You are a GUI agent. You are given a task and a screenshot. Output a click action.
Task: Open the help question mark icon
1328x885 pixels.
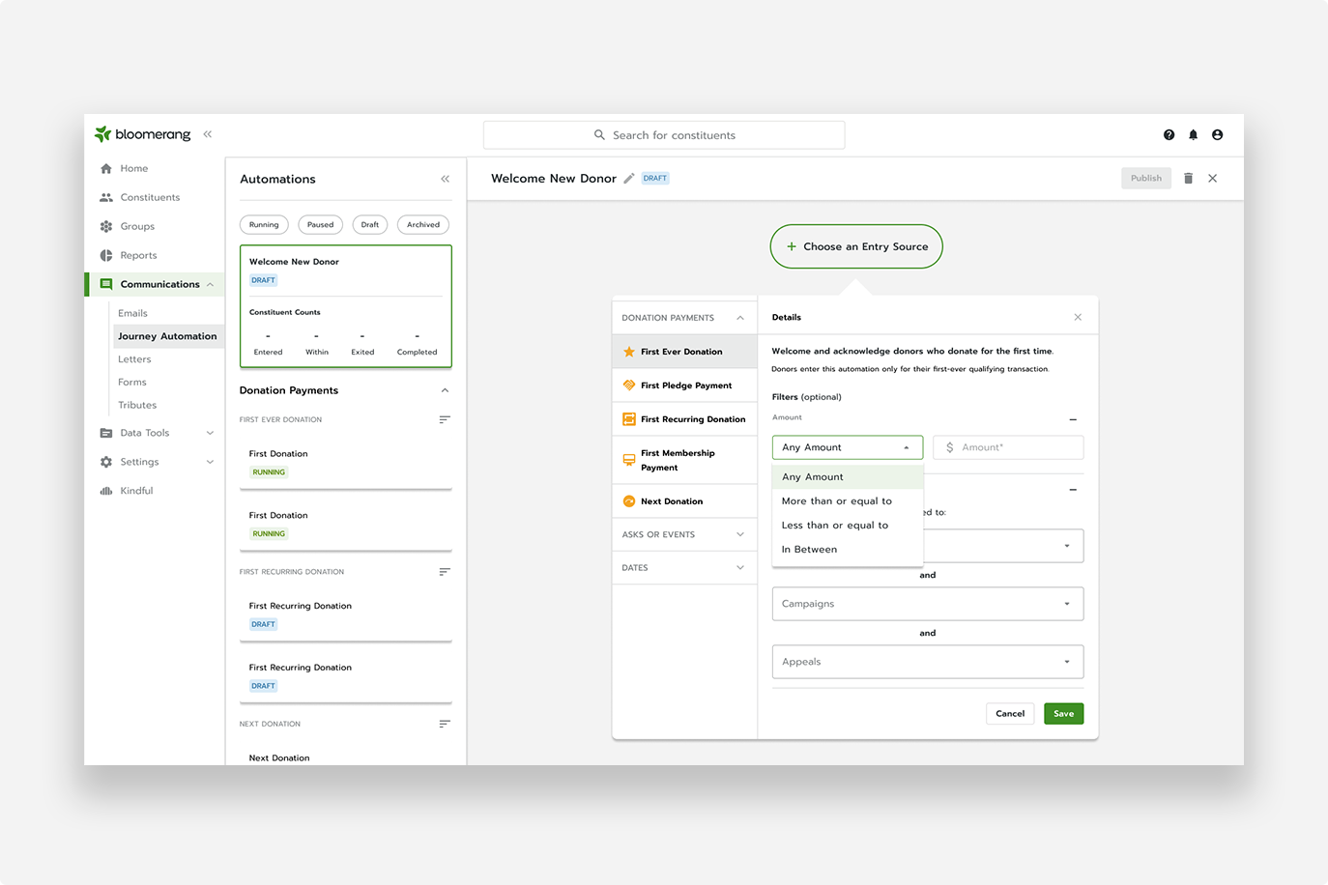(x=1169, y=135)
